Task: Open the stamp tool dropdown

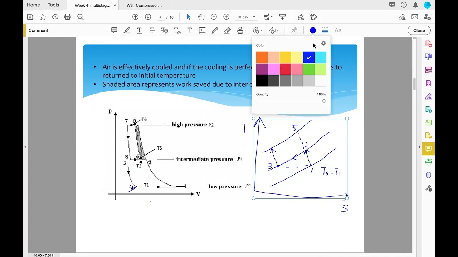Action: point(242,30)
